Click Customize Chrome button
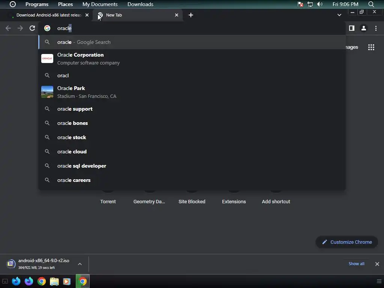Viewport: 384px width, 288px height. [347, 242]
